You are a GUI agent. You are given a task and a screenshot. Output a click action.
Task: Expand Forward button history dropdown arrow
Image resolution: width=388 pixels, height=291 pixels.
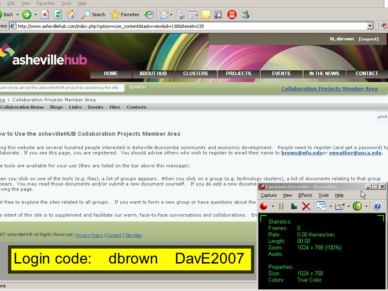click(x=36, y=15)
